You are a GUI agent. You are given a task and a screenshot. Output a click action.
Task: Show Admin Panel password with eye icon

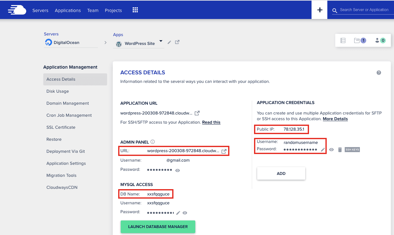coord(178,170)
